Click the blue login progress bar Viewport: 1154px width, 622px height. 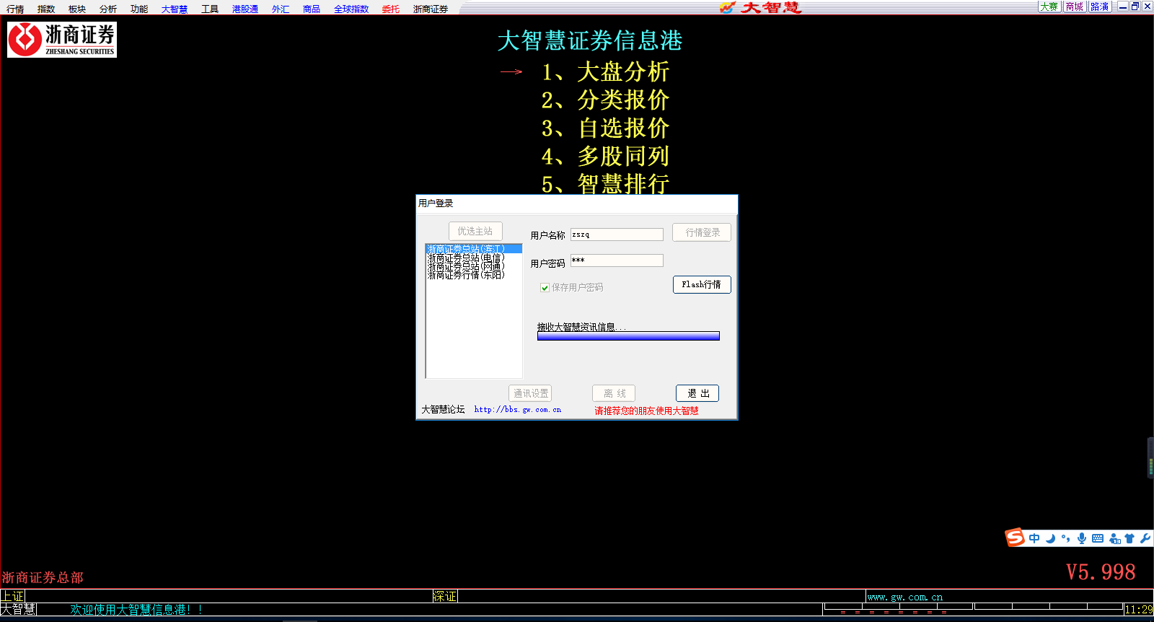pos(628,336)
